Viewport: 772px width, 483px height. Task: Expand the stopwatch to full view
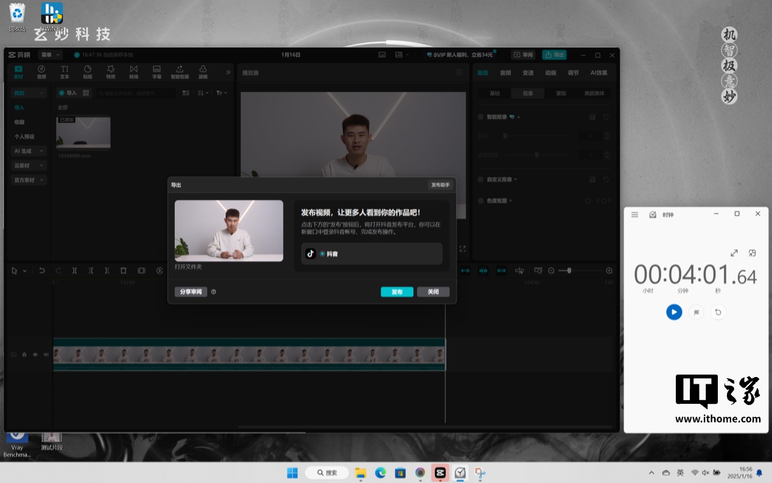[x=734, y=253]
